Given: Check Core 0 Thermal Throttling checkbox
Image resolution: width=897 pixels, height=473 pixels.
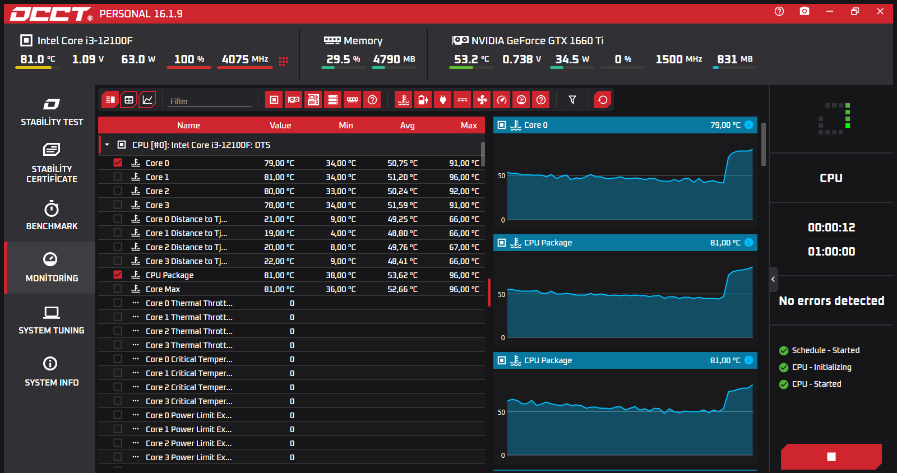Looking at the screenshot, I should coord(118,303).
